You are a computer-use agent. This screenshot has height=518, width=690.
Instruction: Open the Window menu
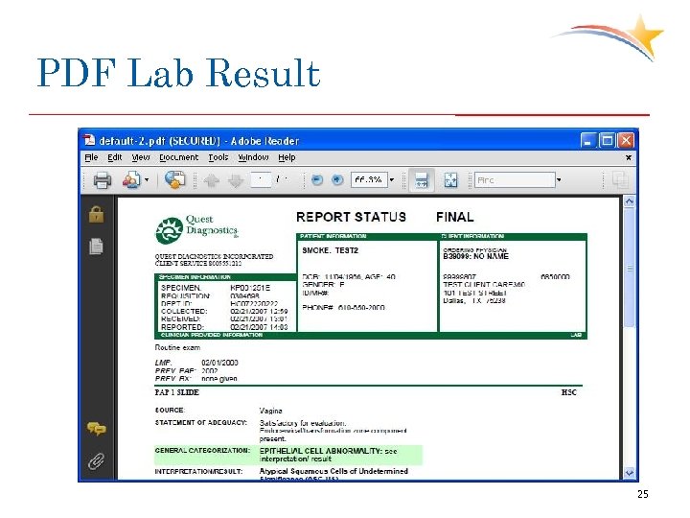pyautogui.click(x=253, y=157)
